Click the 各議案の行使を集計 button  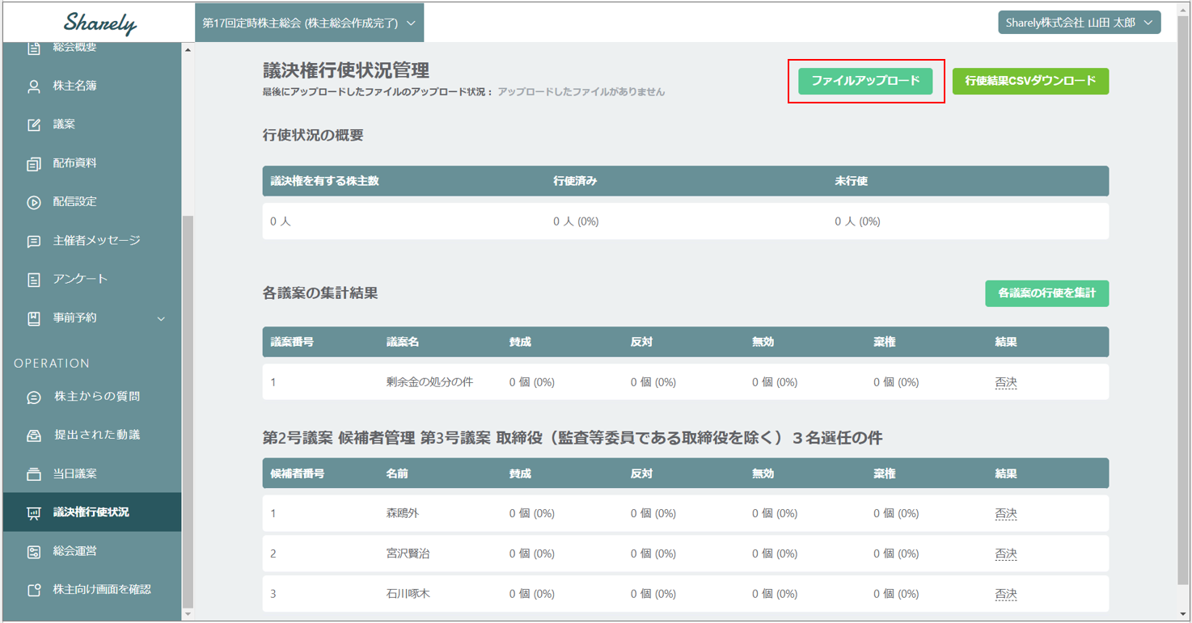pos(1046,293)
